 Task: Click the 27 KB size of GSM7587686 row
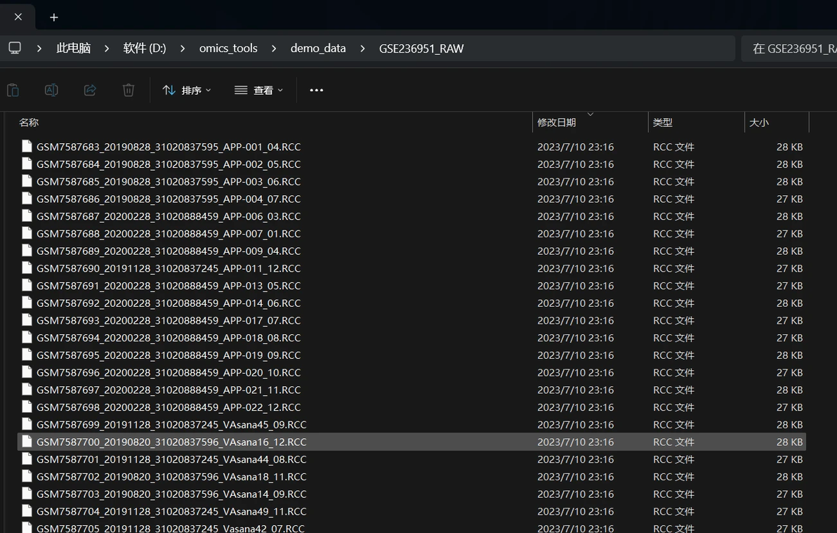coord(789,199)
